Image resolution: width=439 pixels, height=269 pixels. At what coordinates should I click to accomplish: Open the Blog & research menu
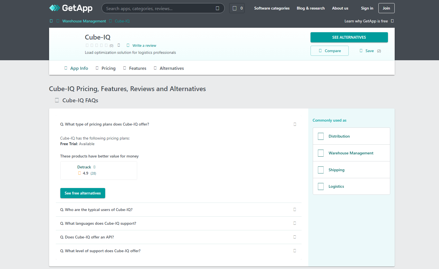click(311, 8)
